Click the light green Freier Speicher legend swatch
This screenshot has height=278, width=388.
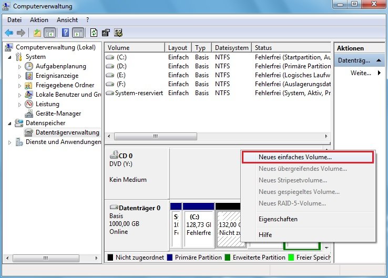291,258
